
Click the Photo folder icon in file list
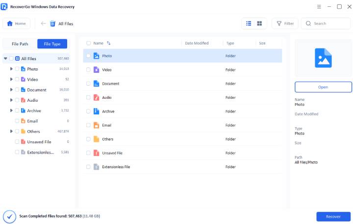(97, 56)
